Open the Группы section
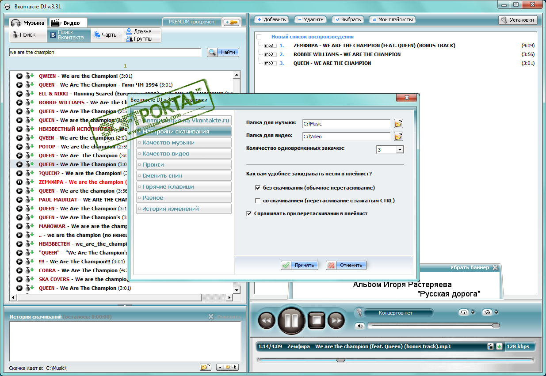Screen dimensions: 546x376 tap(142, 38)
